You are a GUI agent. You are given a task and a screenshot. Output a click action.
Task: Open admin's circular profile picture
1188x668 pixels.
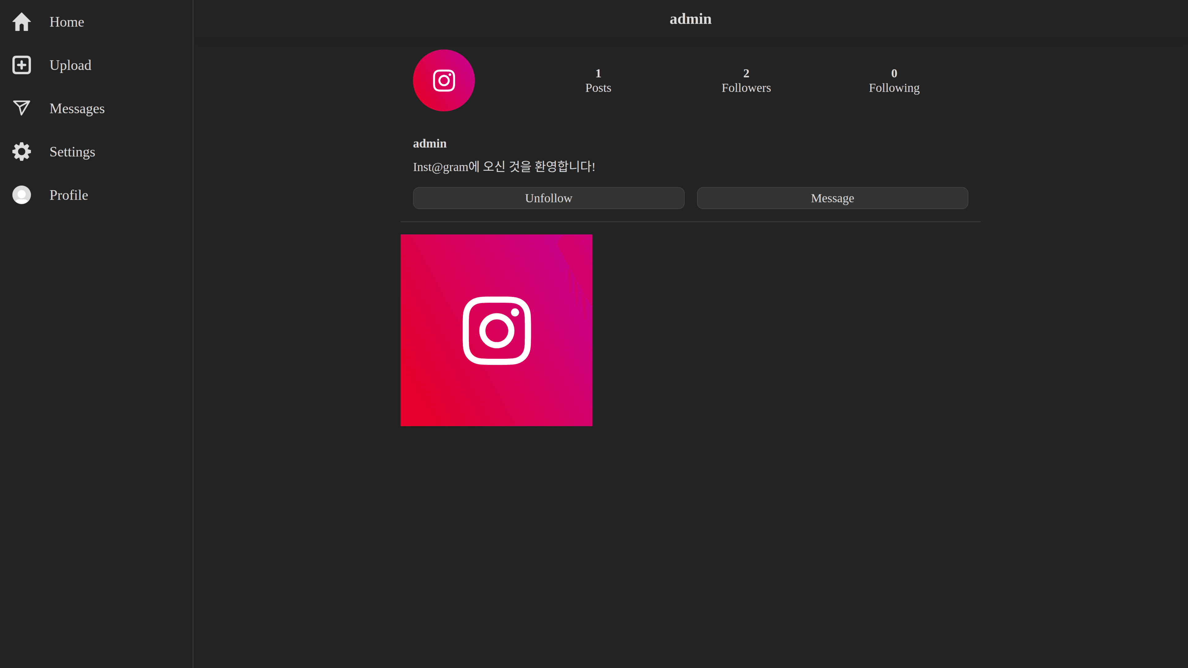pos(444,80)
